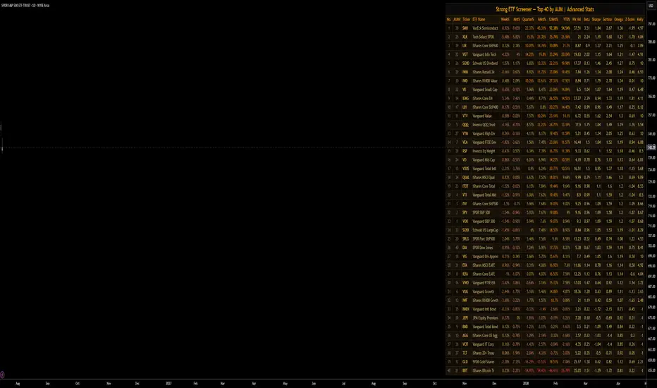Click the 'JPM Equity Premium' ETF name cell
This screenshot has width=657, height=388.
click(x=485, y=318)
